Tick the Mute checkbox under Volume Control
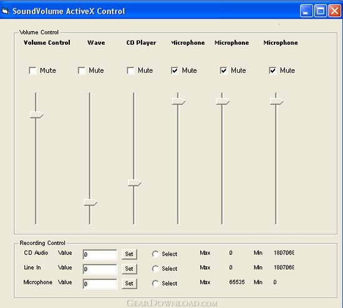343x308 pixels. point(32,70)
